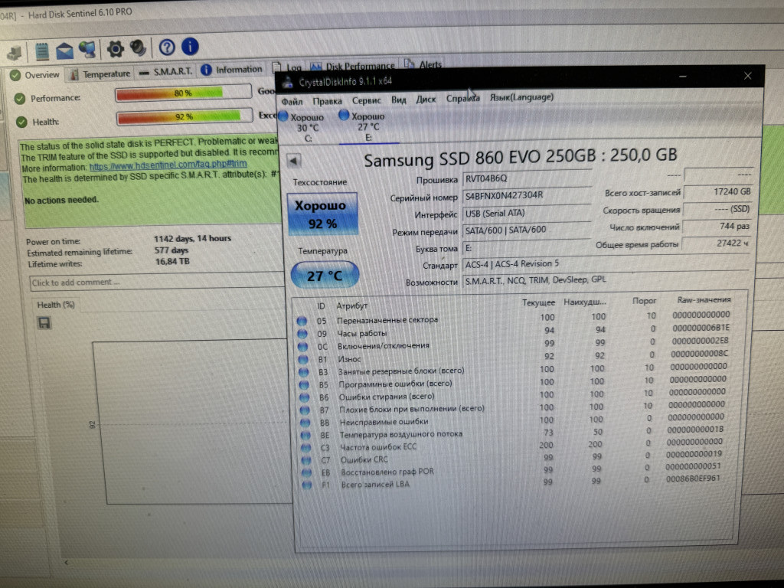Click the blue info about icon
This screenshot has width=784, height=588.
[189, 47]
